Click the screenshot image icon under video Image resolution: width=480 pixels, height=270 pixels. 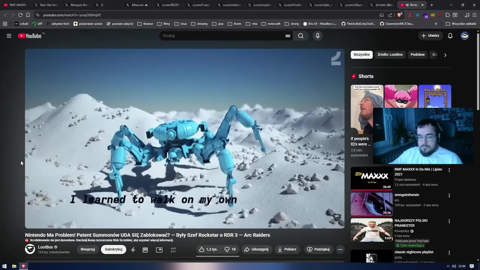click(x=145, y=250)
